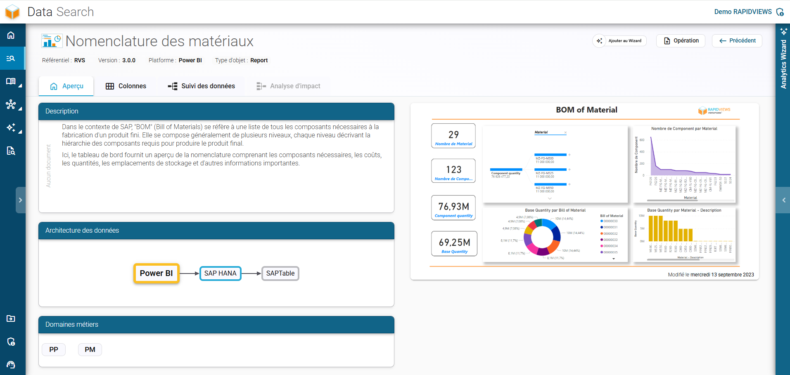This screenshot has width=790, height=375.
Task: Open the glossary book sidebar icon
Action: tap(11, 81)
